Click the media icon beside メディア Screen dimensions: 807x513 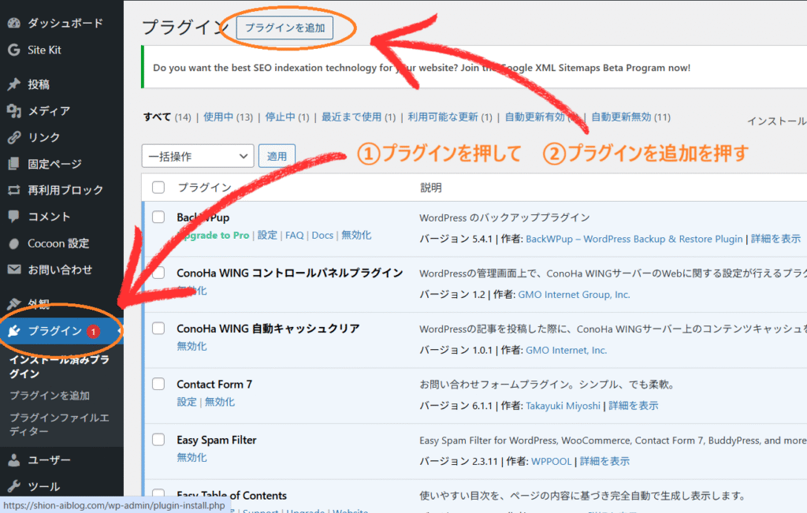click(14, 110)
